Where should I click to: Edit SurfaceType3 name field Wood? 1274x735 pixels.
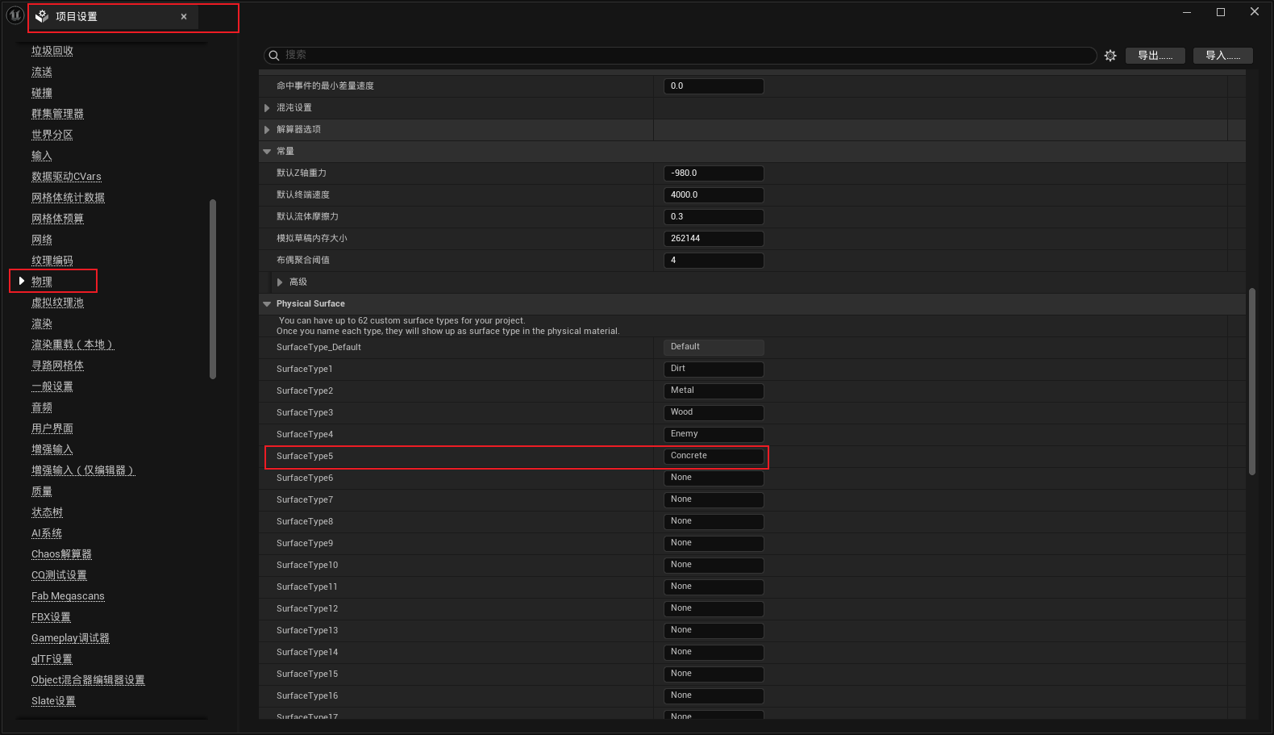[713, 412]
